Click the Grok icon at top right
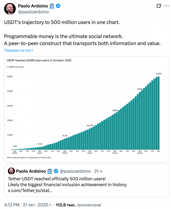The width and height of the screenshot is (171, 209). (159, 6)
